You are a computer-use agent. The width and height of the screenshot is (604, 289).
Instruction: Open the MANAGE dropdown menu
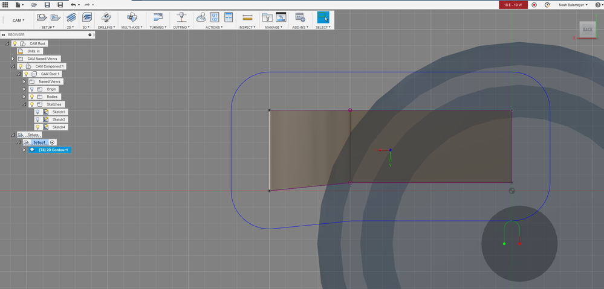coord(274,27)
